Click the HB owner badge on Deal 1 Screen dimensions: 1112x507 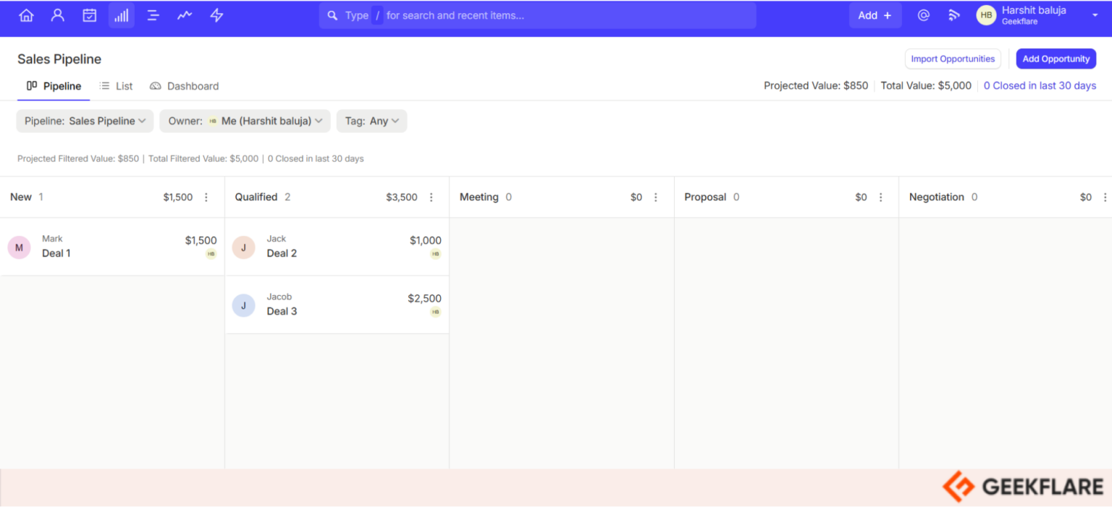pyautogui.click(x=211, y=254)
